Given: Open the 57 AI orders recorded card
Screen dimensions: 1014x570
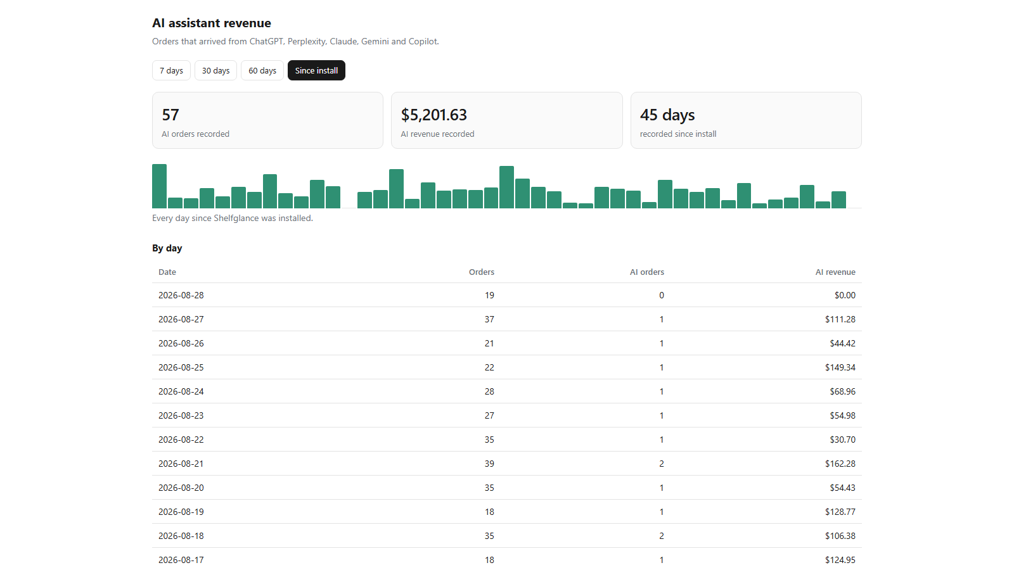Looking at the screenshot, I should coord(267,120).
